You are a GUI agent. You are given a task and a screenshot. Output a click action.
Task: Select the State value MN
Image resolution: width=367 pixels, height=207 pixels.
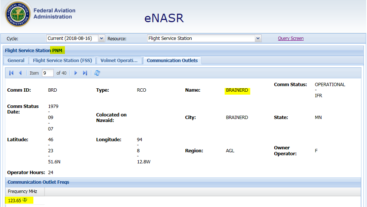[x=318, y=118]
